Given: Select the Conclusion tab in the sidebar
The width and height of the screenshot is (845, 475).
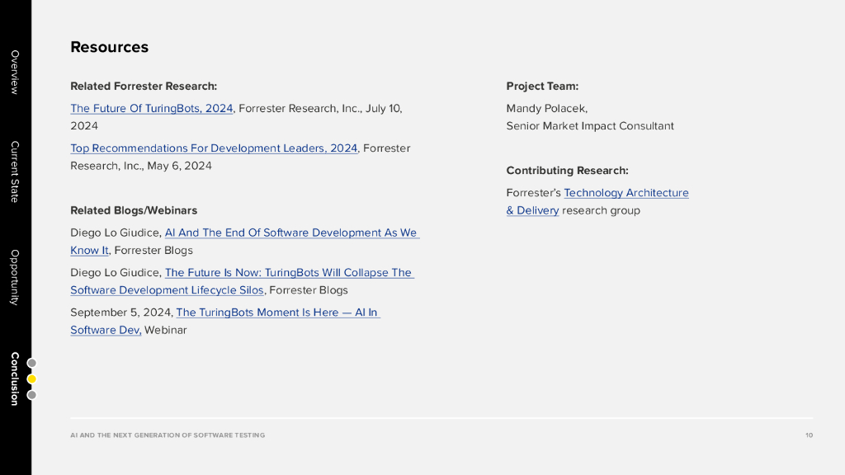Looking at the screenshot, I should [x=14, y=379].
